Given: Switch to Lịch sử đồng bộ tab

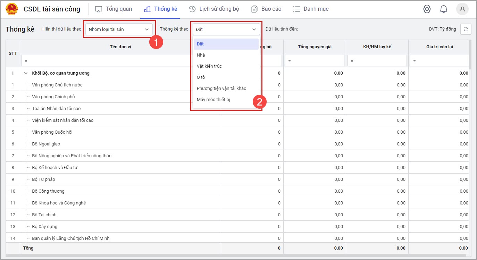Looking at the screenshot, I should (x=214, y=9).
